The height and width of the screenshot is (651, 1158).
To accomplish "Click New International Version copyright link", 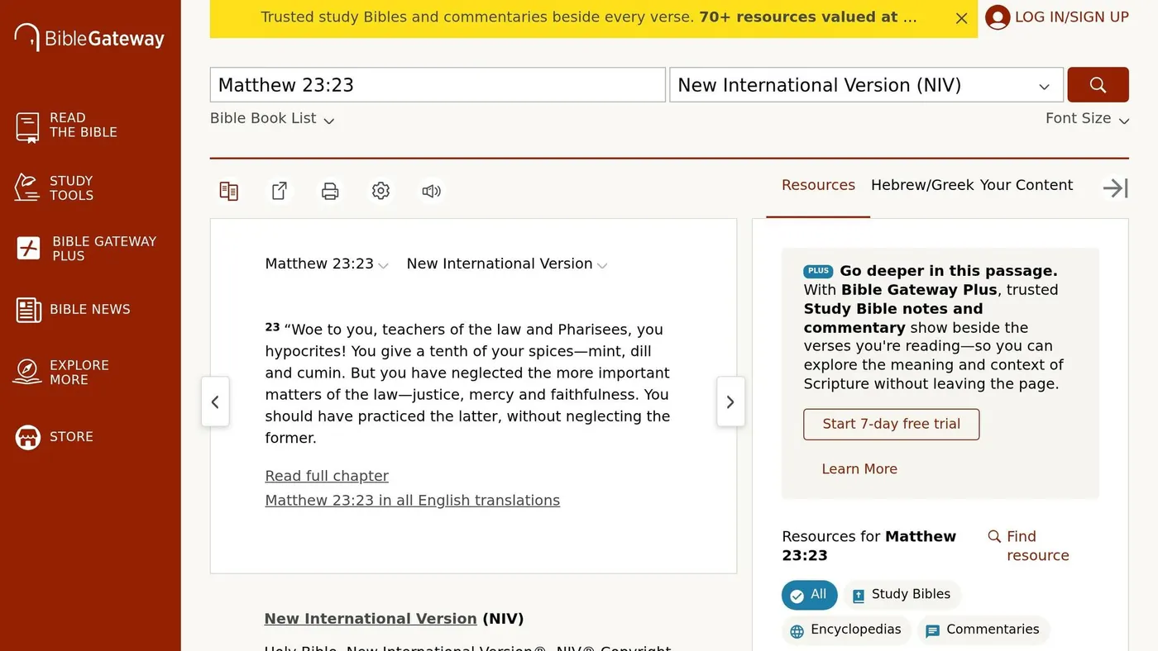I will click(371, 619).
